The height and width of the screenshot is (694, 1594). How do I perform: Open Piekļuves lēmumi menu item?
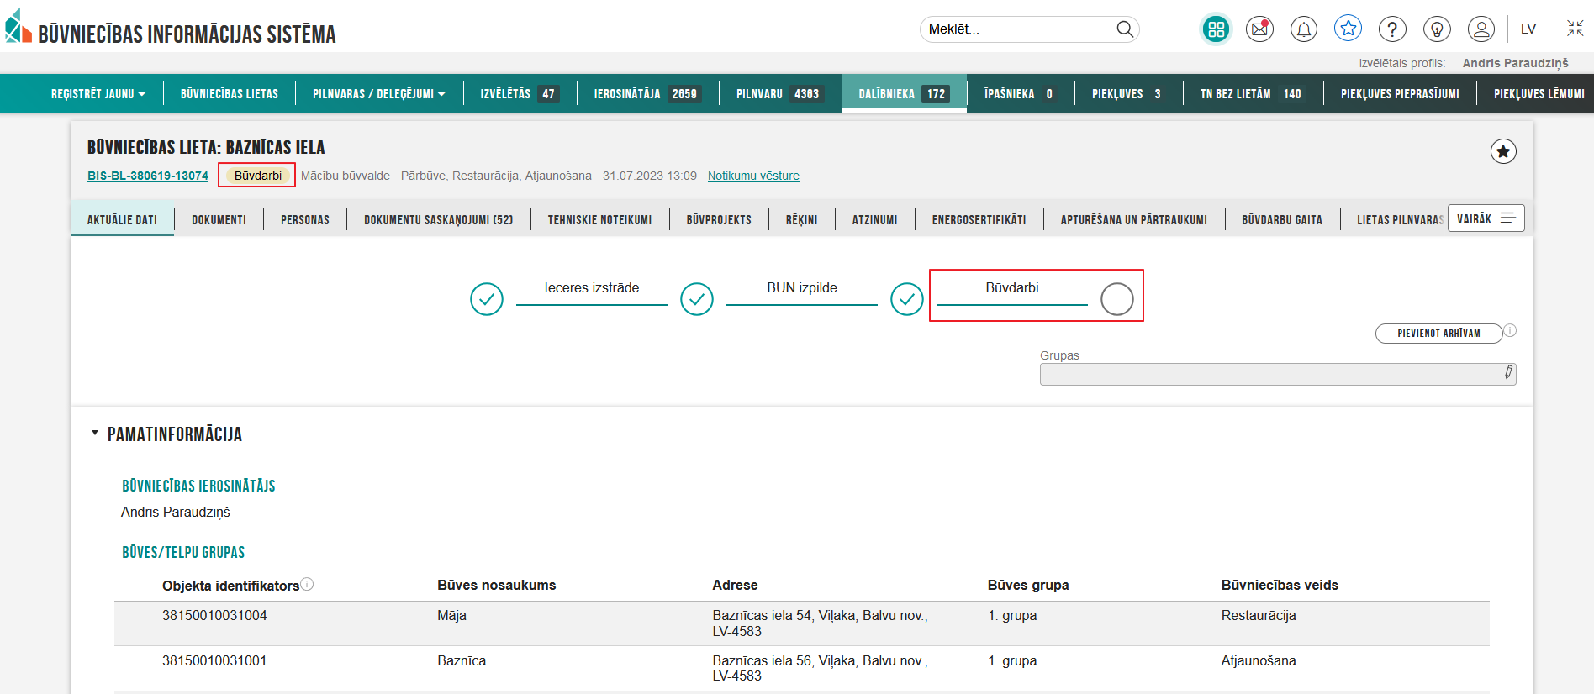click(x=1539, y=94)
